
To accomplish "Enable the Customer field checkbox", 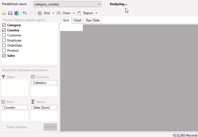I will (4, 35).
